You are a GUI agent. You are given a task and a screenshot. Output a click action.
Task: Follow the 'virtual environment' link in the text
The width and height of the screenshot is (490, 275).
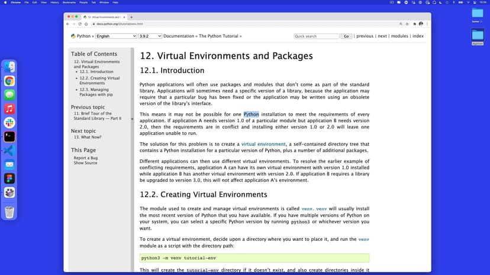tap(263, 144)
